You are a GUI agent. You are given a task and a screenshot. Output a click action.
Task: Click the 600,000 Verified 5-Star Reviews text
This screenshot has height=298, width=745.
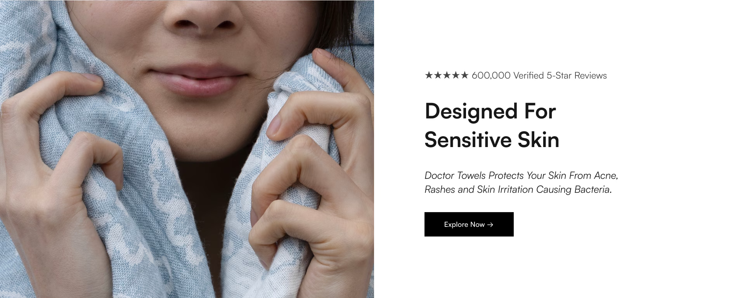click(539, 75)
